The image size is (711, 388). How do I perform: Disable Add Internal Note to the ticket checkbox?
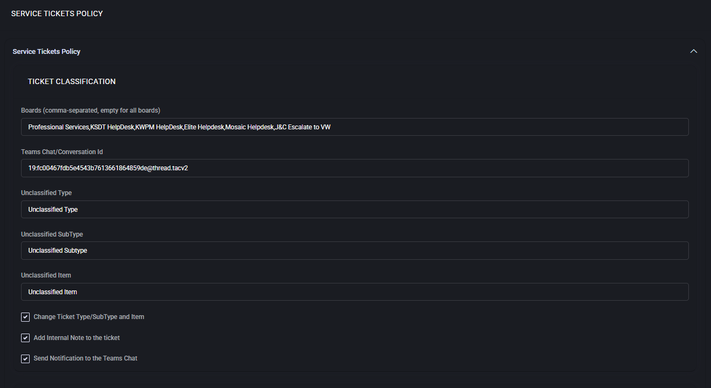[25, 338]
